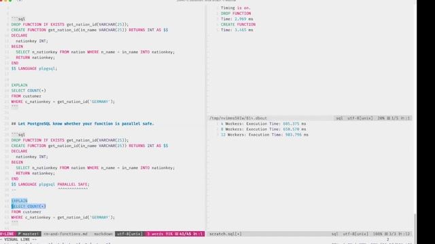Click the 20% indicator in dbout statusline
Screen dimensions: 435x244
tap(381, 118)
